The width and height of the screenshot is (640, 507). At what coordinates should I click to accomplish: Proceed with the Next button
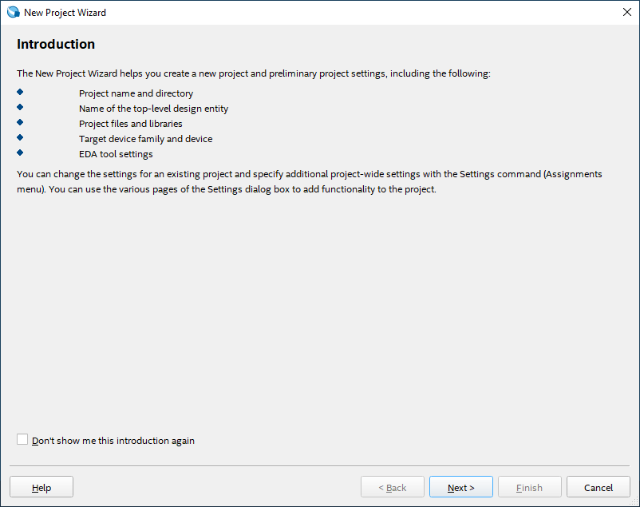461,487
